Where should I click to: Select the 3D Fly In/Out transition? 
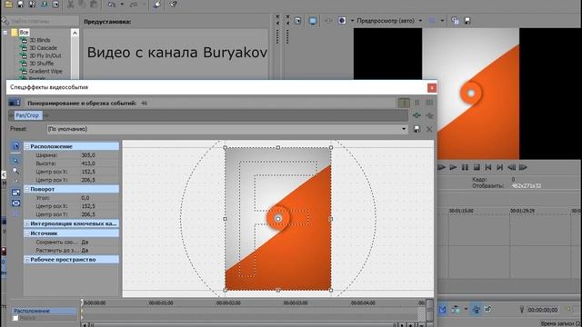[x=45, y=55]
